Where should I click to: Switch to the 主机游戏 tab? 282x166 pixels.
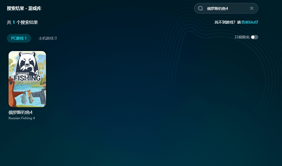[x=48, y=38]
